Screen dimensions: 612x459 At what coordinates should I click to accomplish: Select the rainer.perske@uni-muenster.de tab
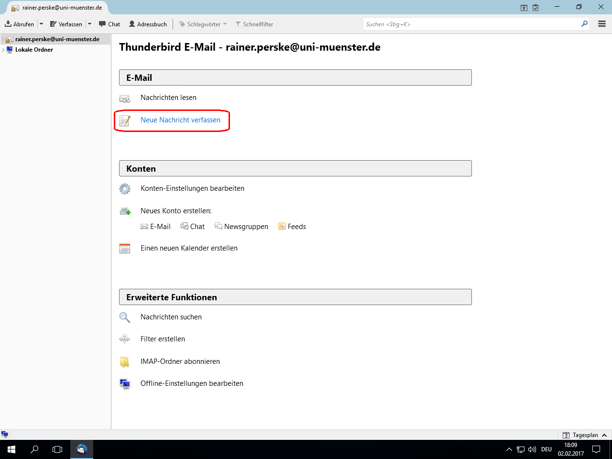[x=57, y=8]
